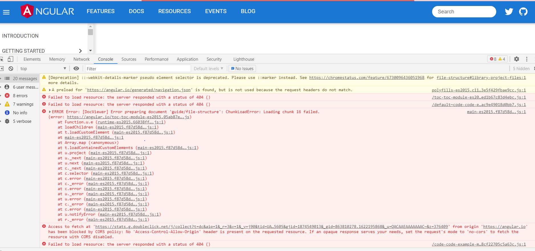Filter console by 8 errors
535x251 pixels.
(x=20, y=96)
